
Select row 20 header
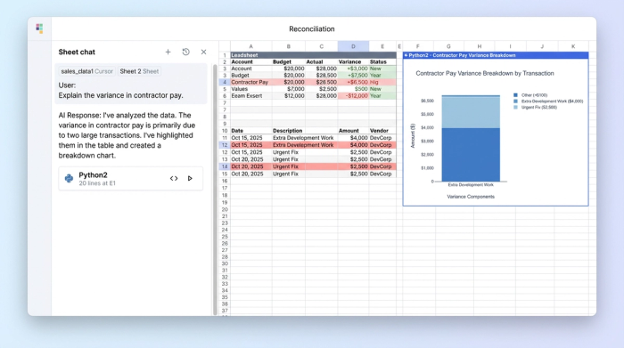225,209
